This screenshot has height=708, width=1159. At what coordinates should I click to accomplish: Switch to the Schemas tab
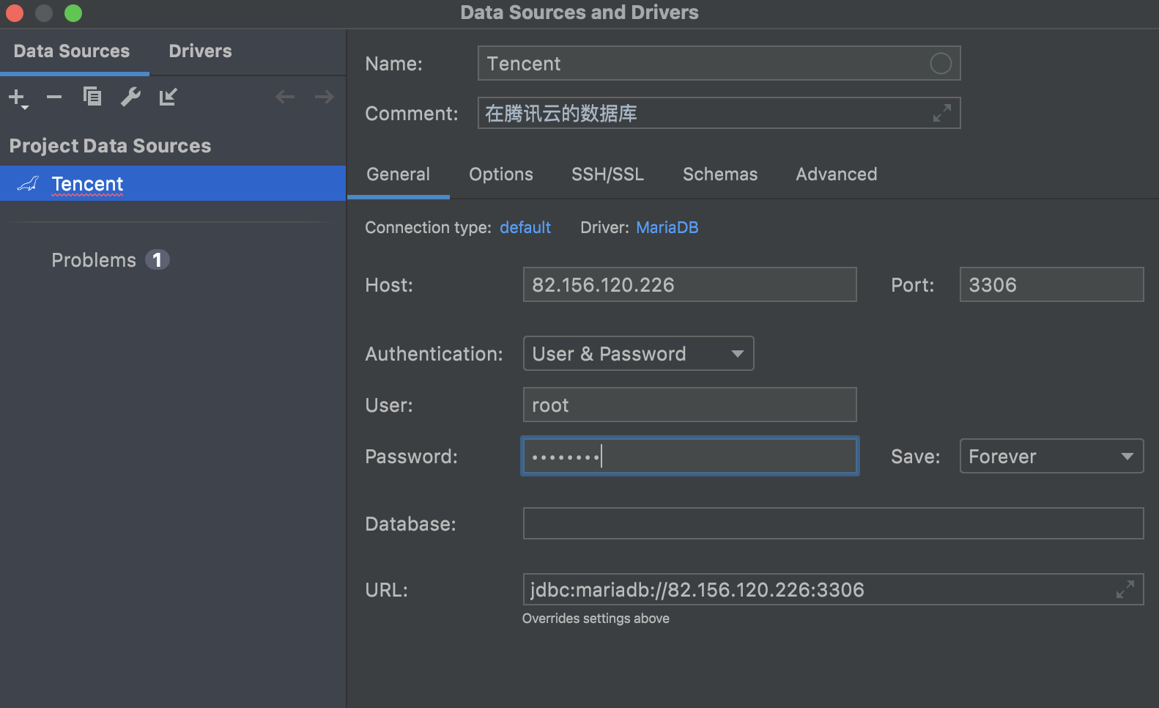click(720, 174)
